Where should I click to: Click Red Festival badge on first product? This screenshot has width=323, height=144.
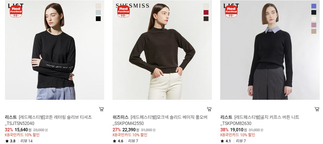click(16, 11)
